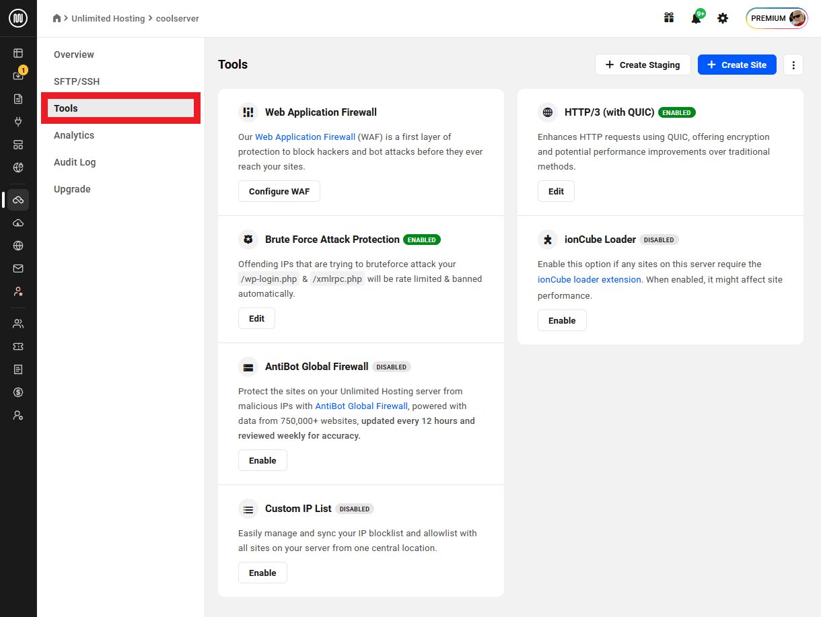Click the template blocks icon in sidebar

(18, 145)
